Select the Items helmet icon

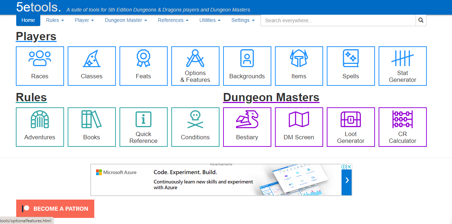[299, 59]
